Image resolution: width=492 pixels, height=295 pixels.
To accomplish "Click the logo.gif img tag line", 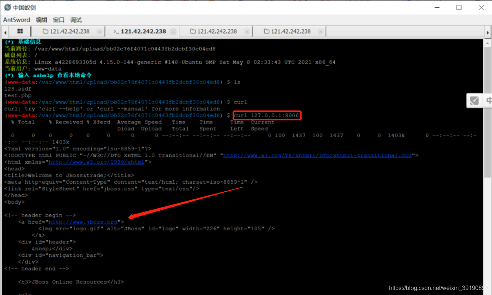I will tap(157, 229).
